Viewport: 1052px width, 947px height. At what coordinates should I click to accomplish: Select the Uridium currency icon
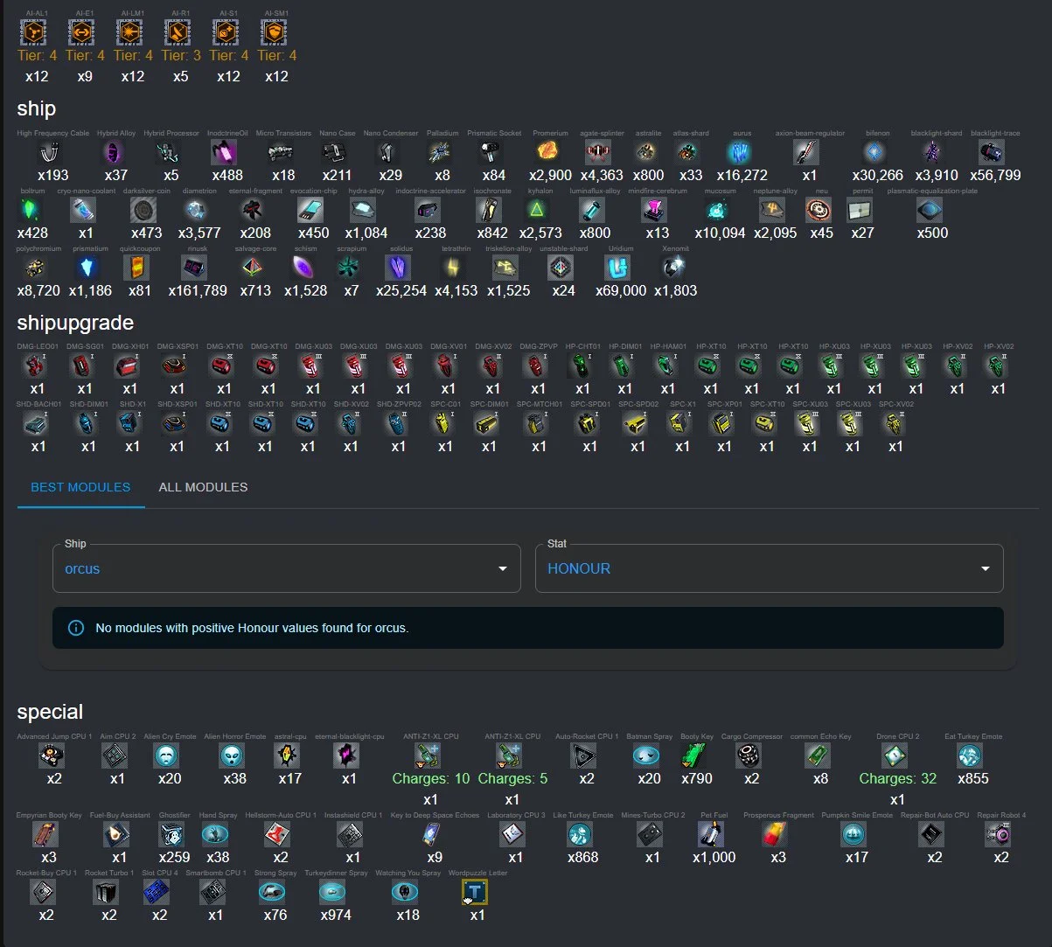tap(618, 268)
